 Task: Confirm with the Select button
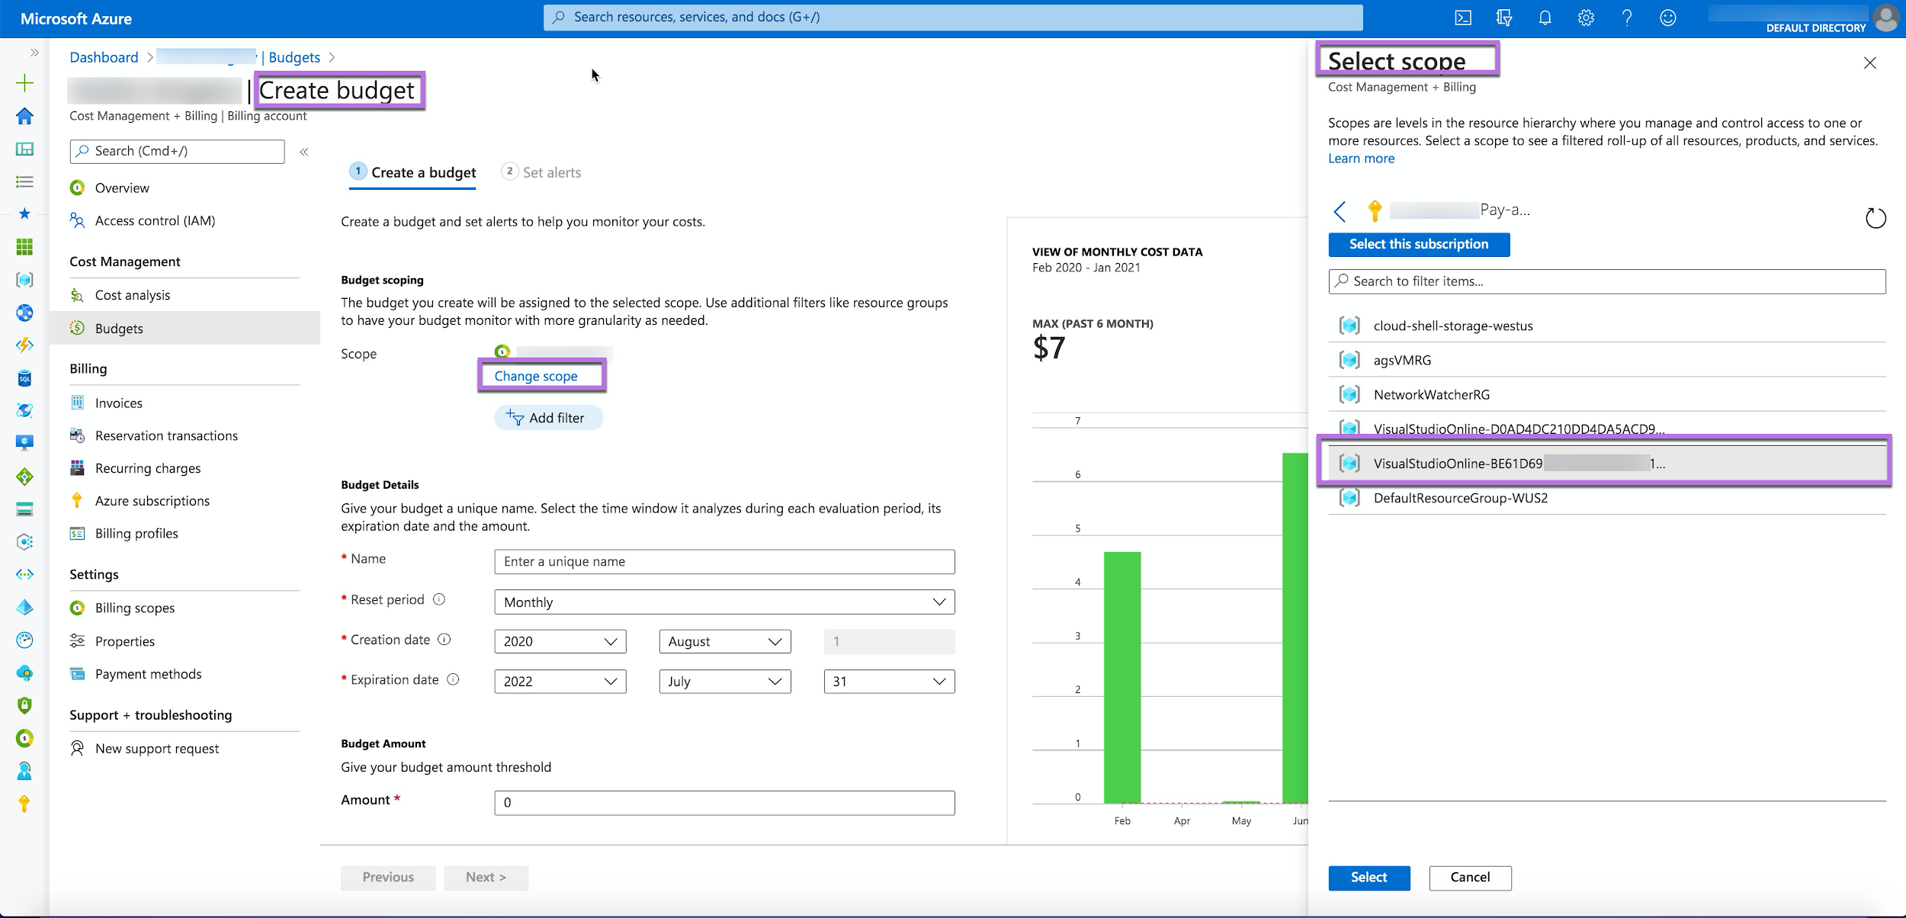[1369, 878]
